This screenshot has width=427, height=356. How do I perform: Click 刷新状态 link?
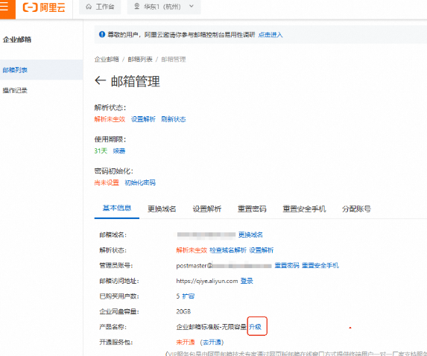tap(174, 119)
